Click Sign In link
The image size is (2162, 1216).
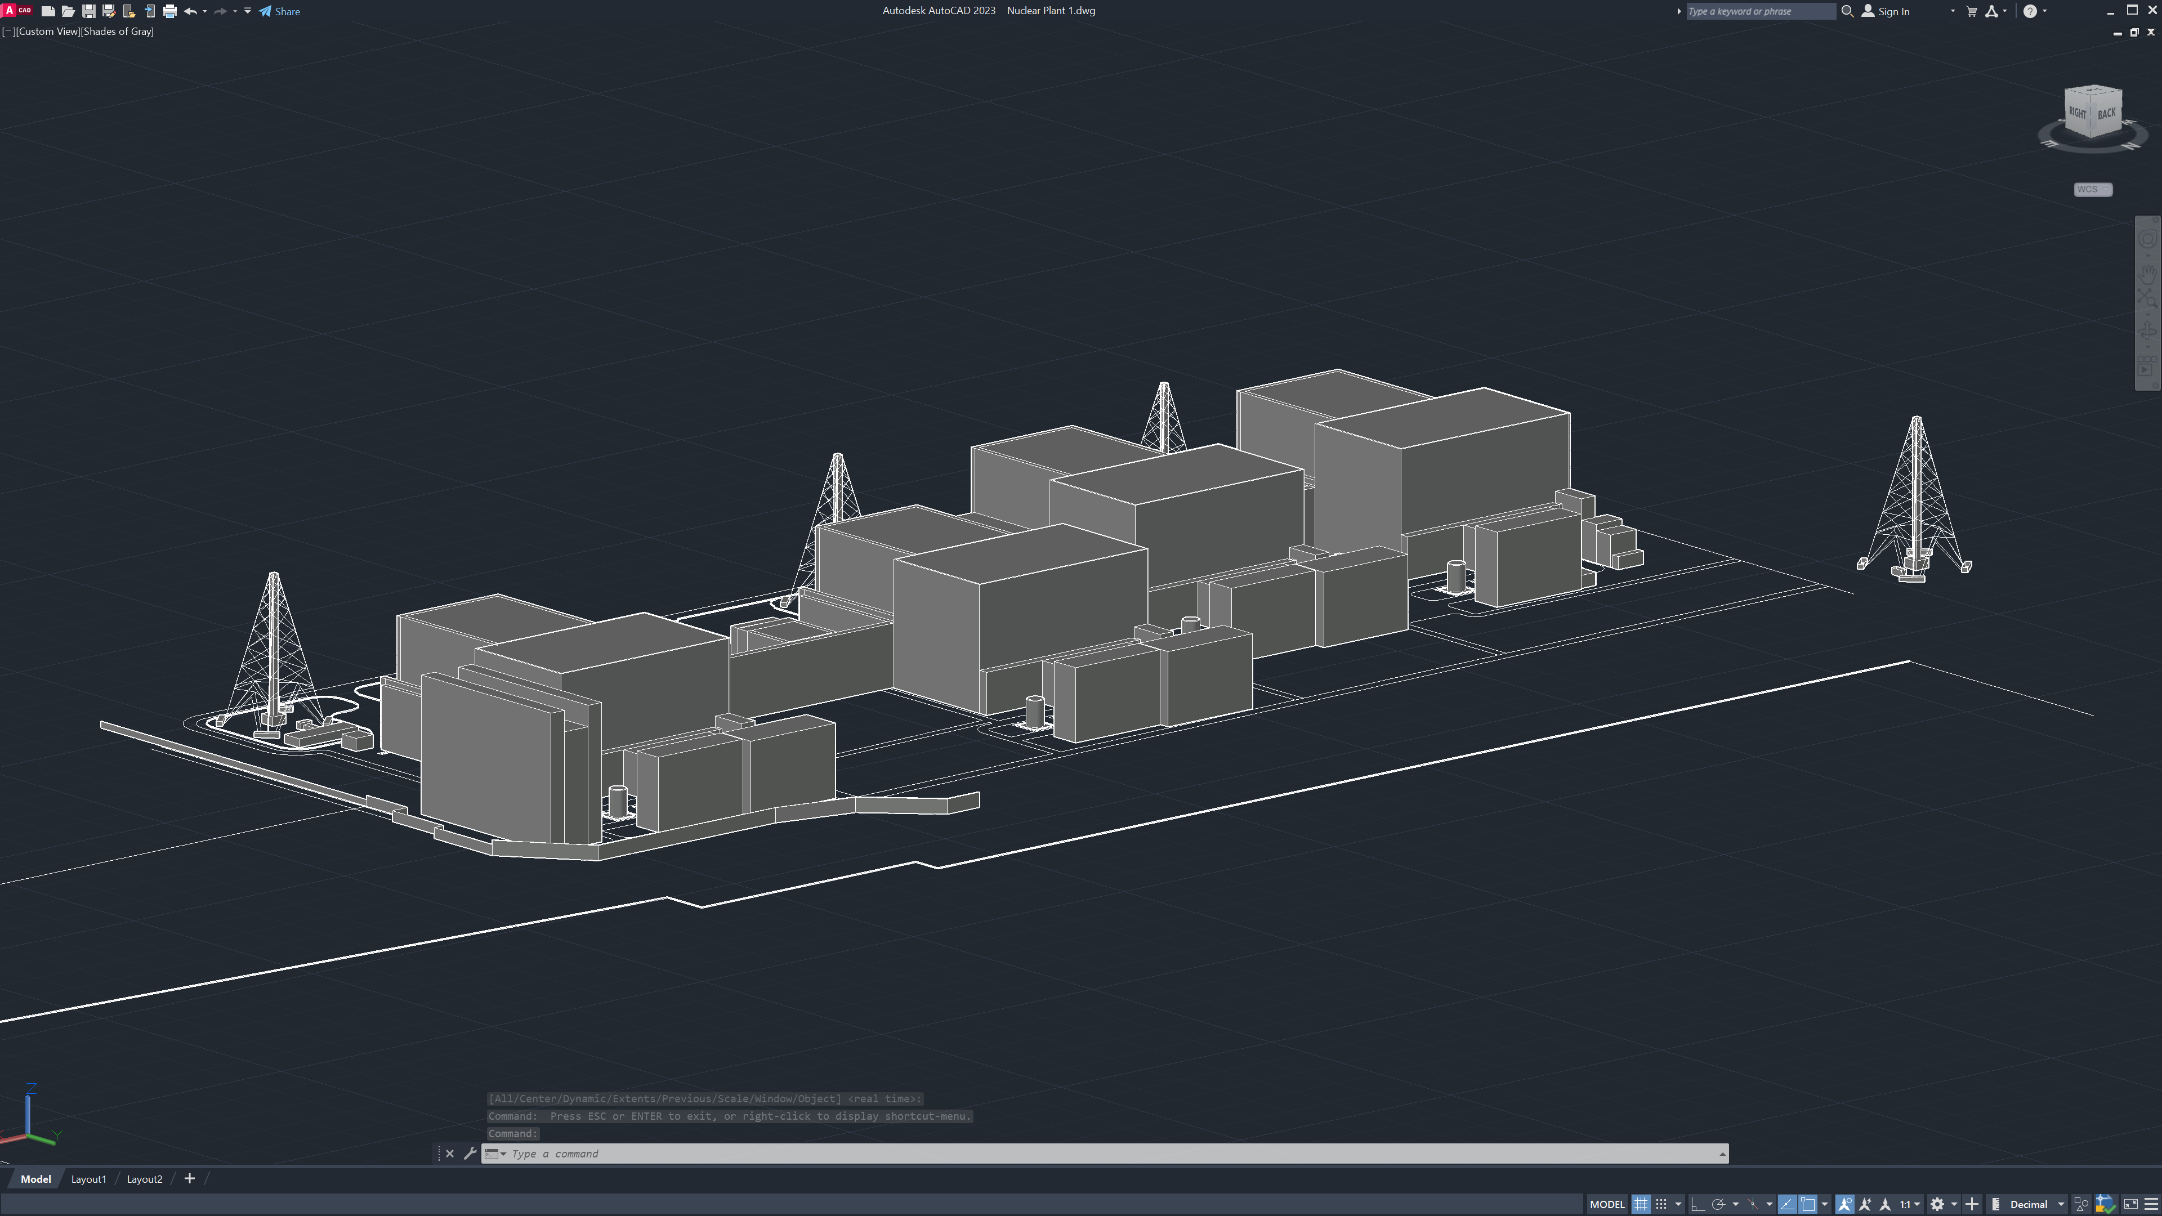(x=1893, y=12)
